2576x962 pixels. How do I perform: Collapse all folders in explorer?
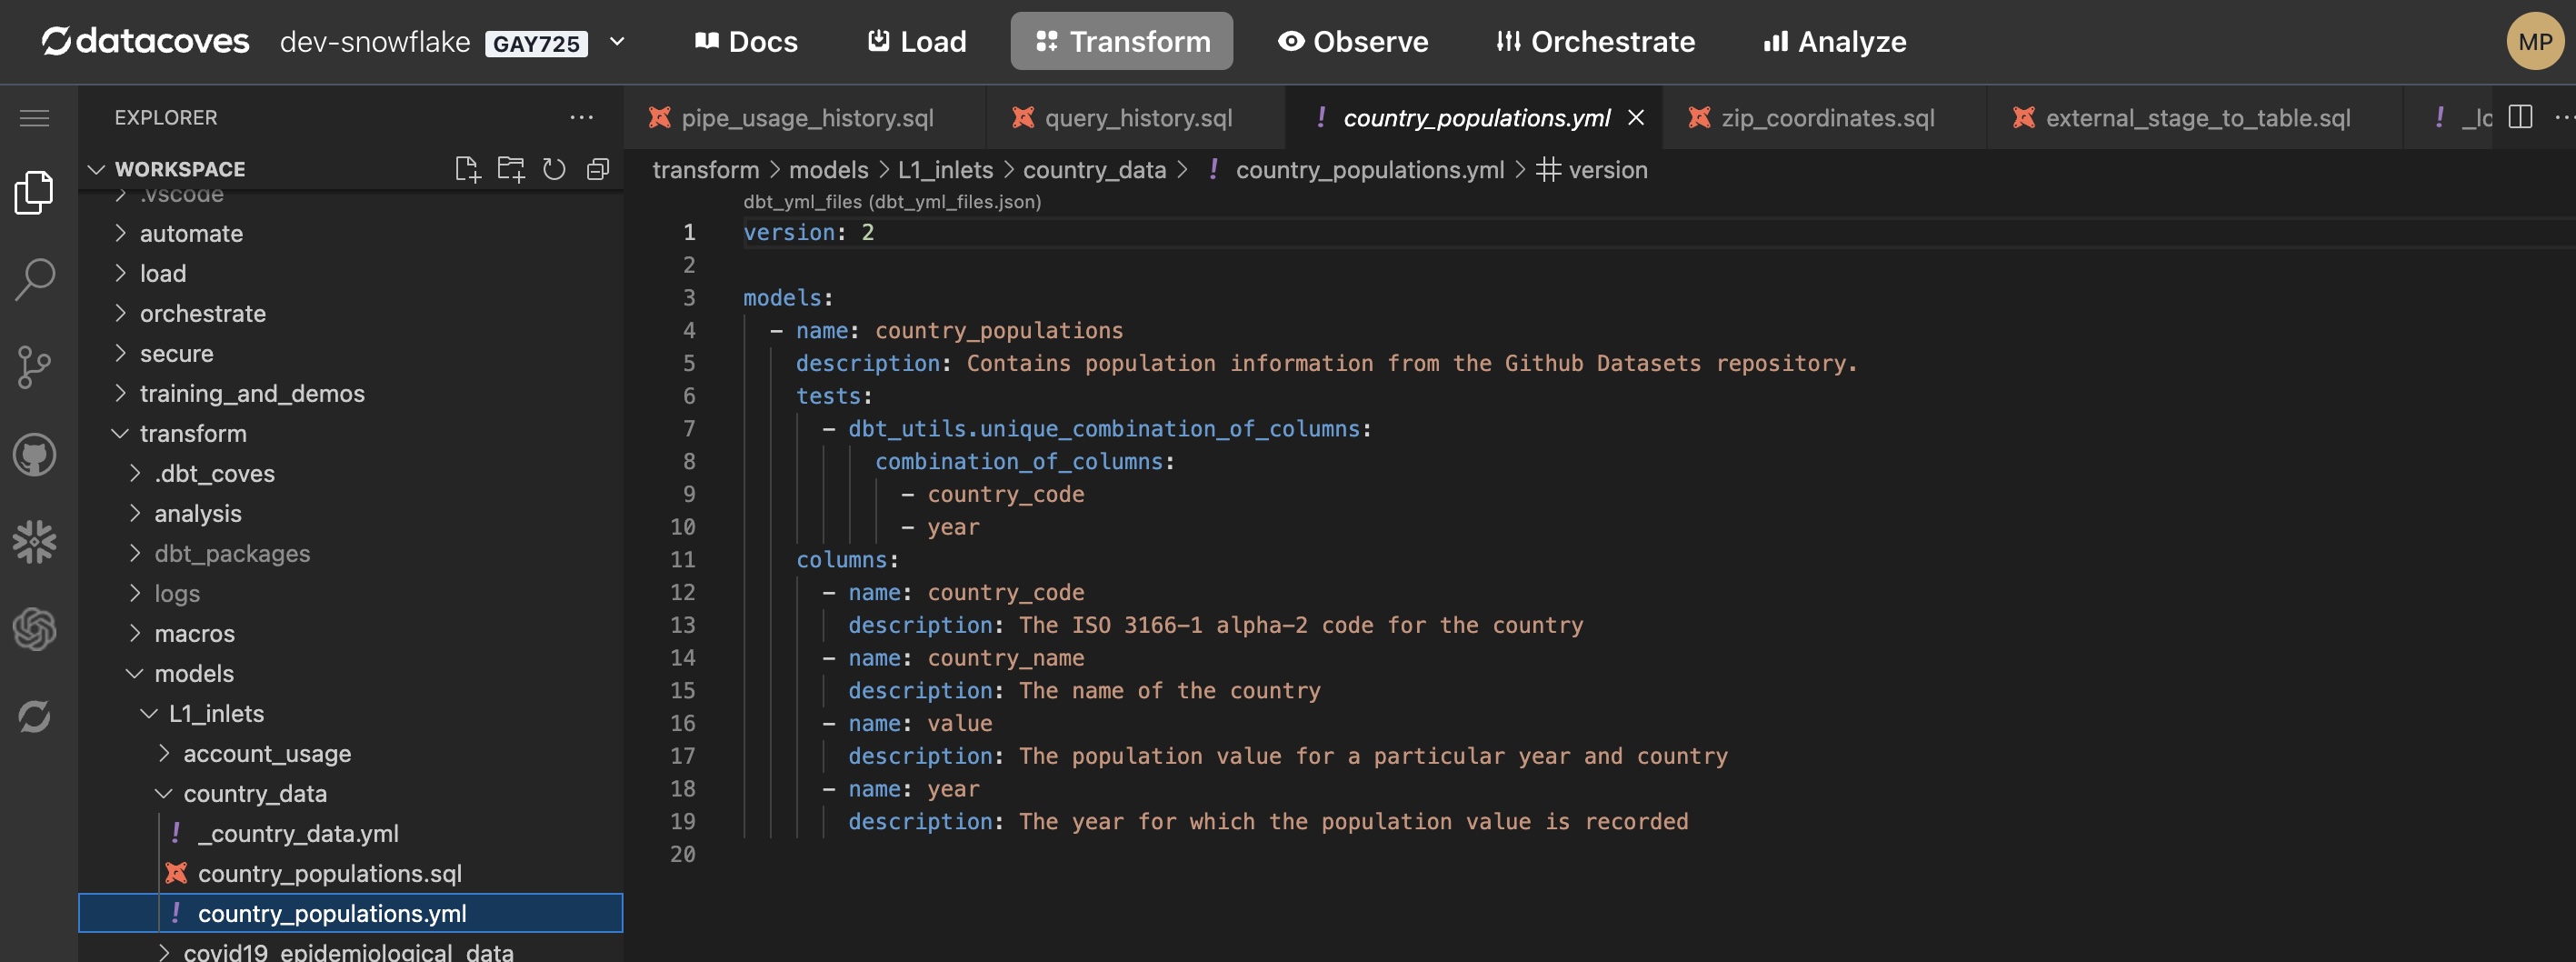(x=598, y=169)
